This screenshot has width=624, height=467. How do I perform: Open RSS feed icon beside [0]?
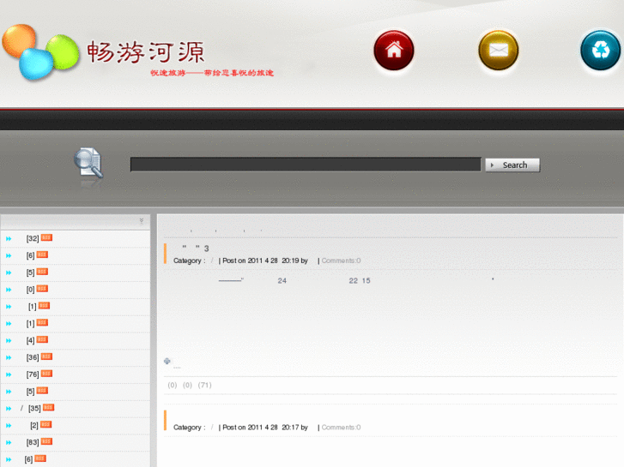pos(42,289)
